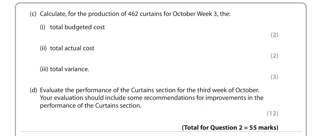Image resolution: width=320 pixels, height=136 pixels.
Task: Click the (d) question label
Action: (x=34, y=90)
